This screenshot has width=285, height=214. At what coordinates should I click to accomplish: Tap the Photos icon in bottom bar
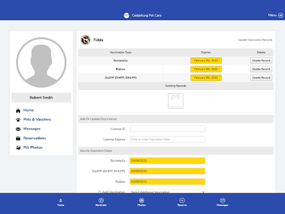(141, 200)
